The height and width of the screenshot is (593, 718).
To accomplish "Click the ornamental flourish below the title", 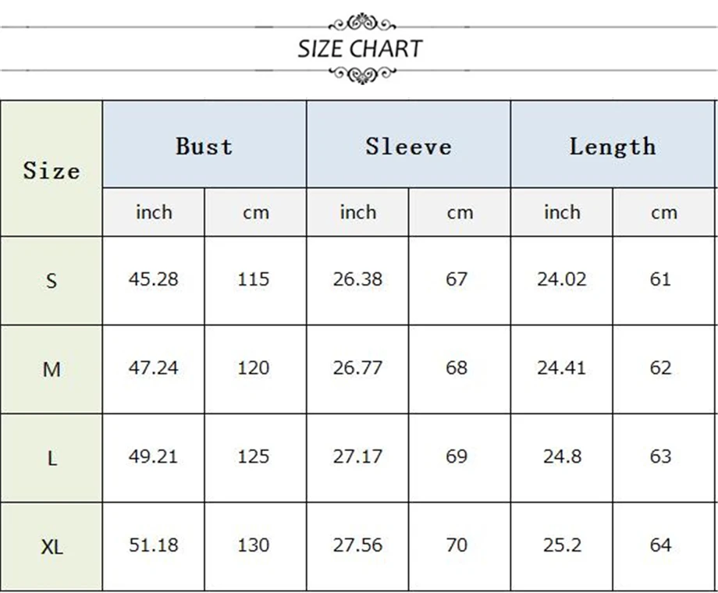I will (x=362, y=74).
